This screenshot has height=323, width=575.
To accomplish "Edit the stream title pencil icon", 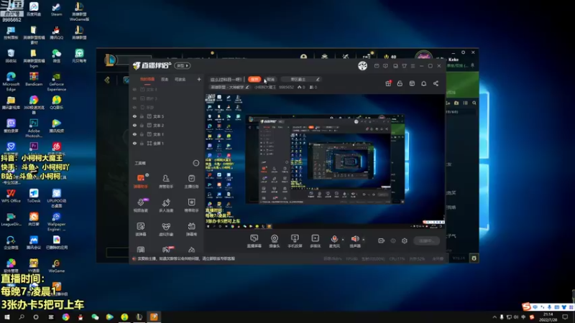I will pyautogui.click(x=318, y=79).
